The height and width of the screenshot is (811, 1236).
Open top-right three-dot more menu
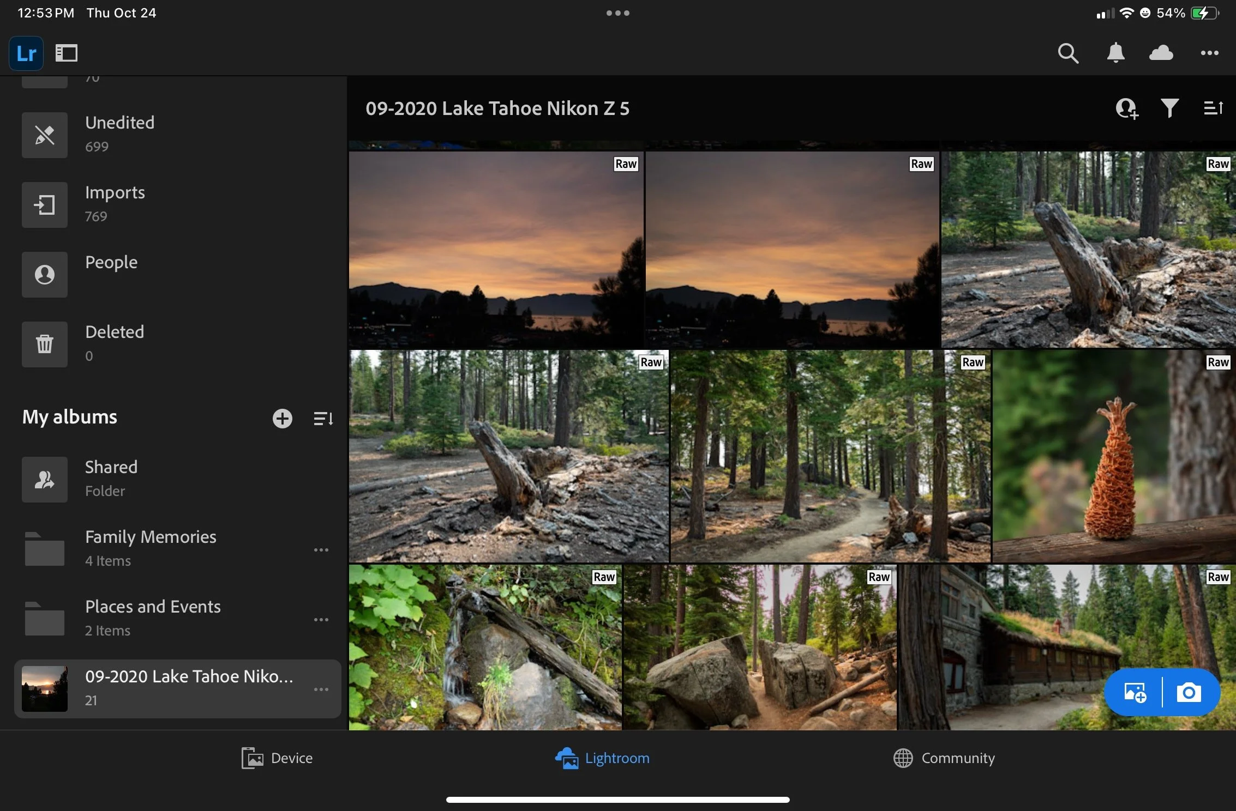click(1209, 53)
